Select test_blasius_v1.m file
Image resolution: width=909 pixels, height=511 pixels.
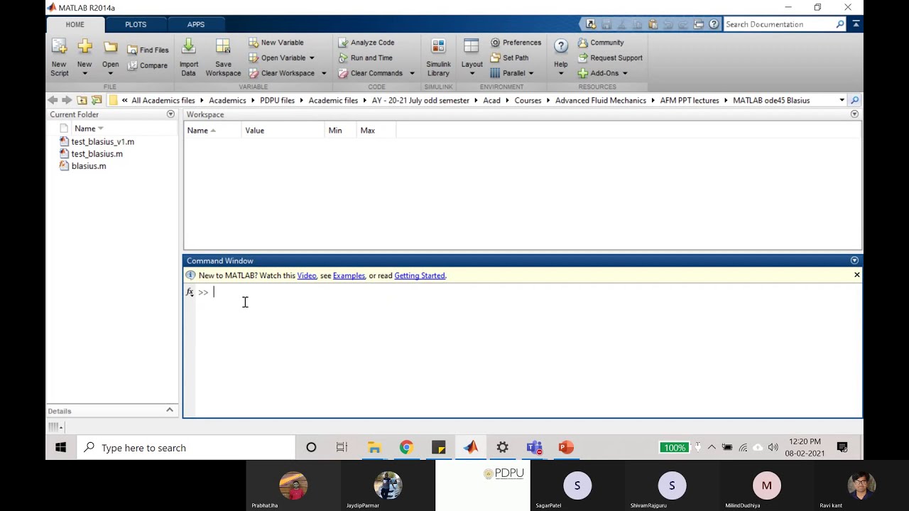102,142
